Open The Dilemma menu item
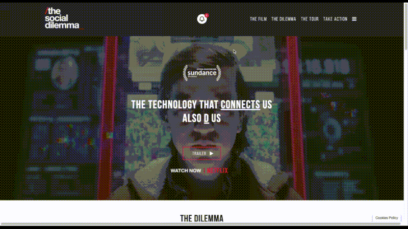This screenshot has height=229, width=408. point(284,19)
